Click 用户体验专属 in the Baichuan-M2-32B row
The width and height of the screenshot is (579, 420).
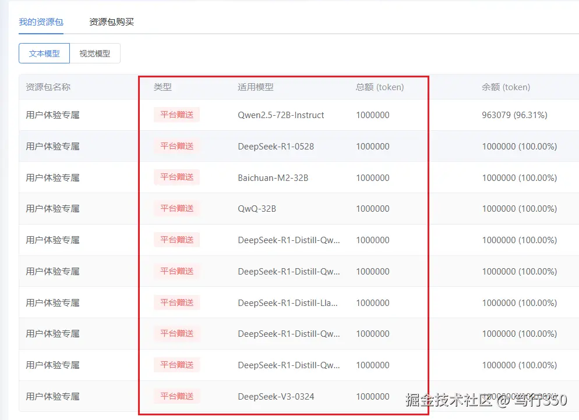53,178
